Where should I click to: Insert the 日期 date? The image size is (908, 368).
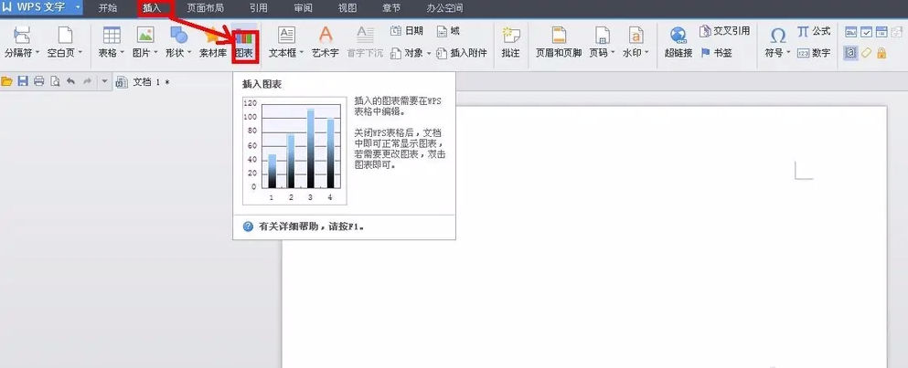click(407, 31)
